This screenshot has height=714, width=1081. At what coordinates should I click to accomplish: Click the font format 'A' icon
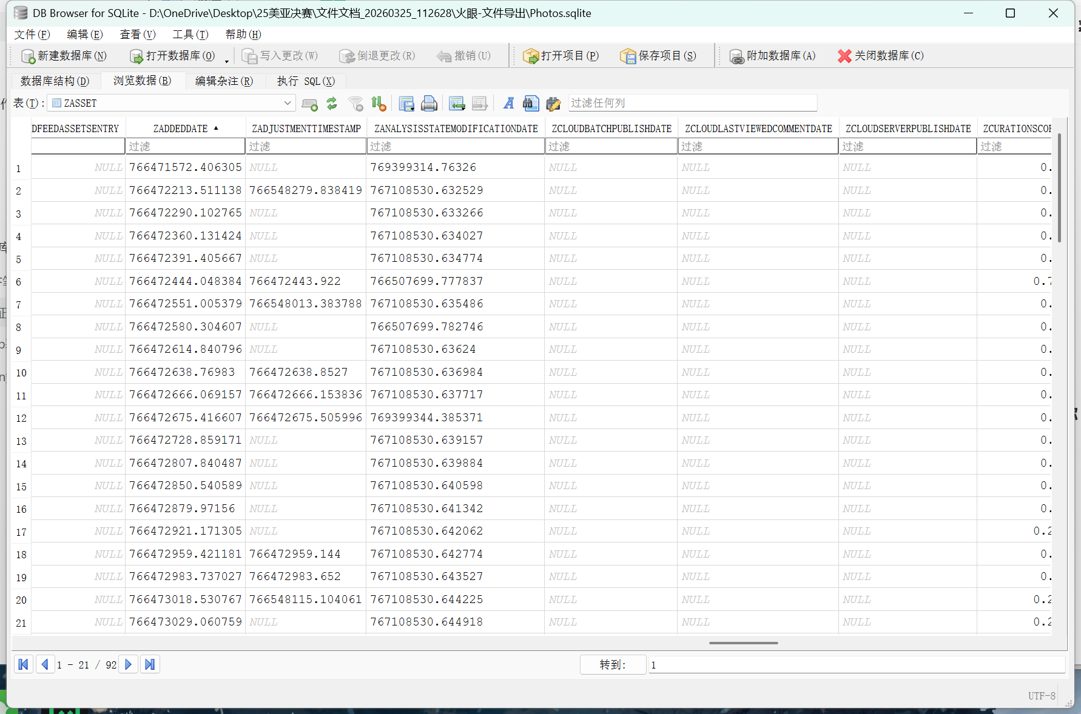point(508,104)
